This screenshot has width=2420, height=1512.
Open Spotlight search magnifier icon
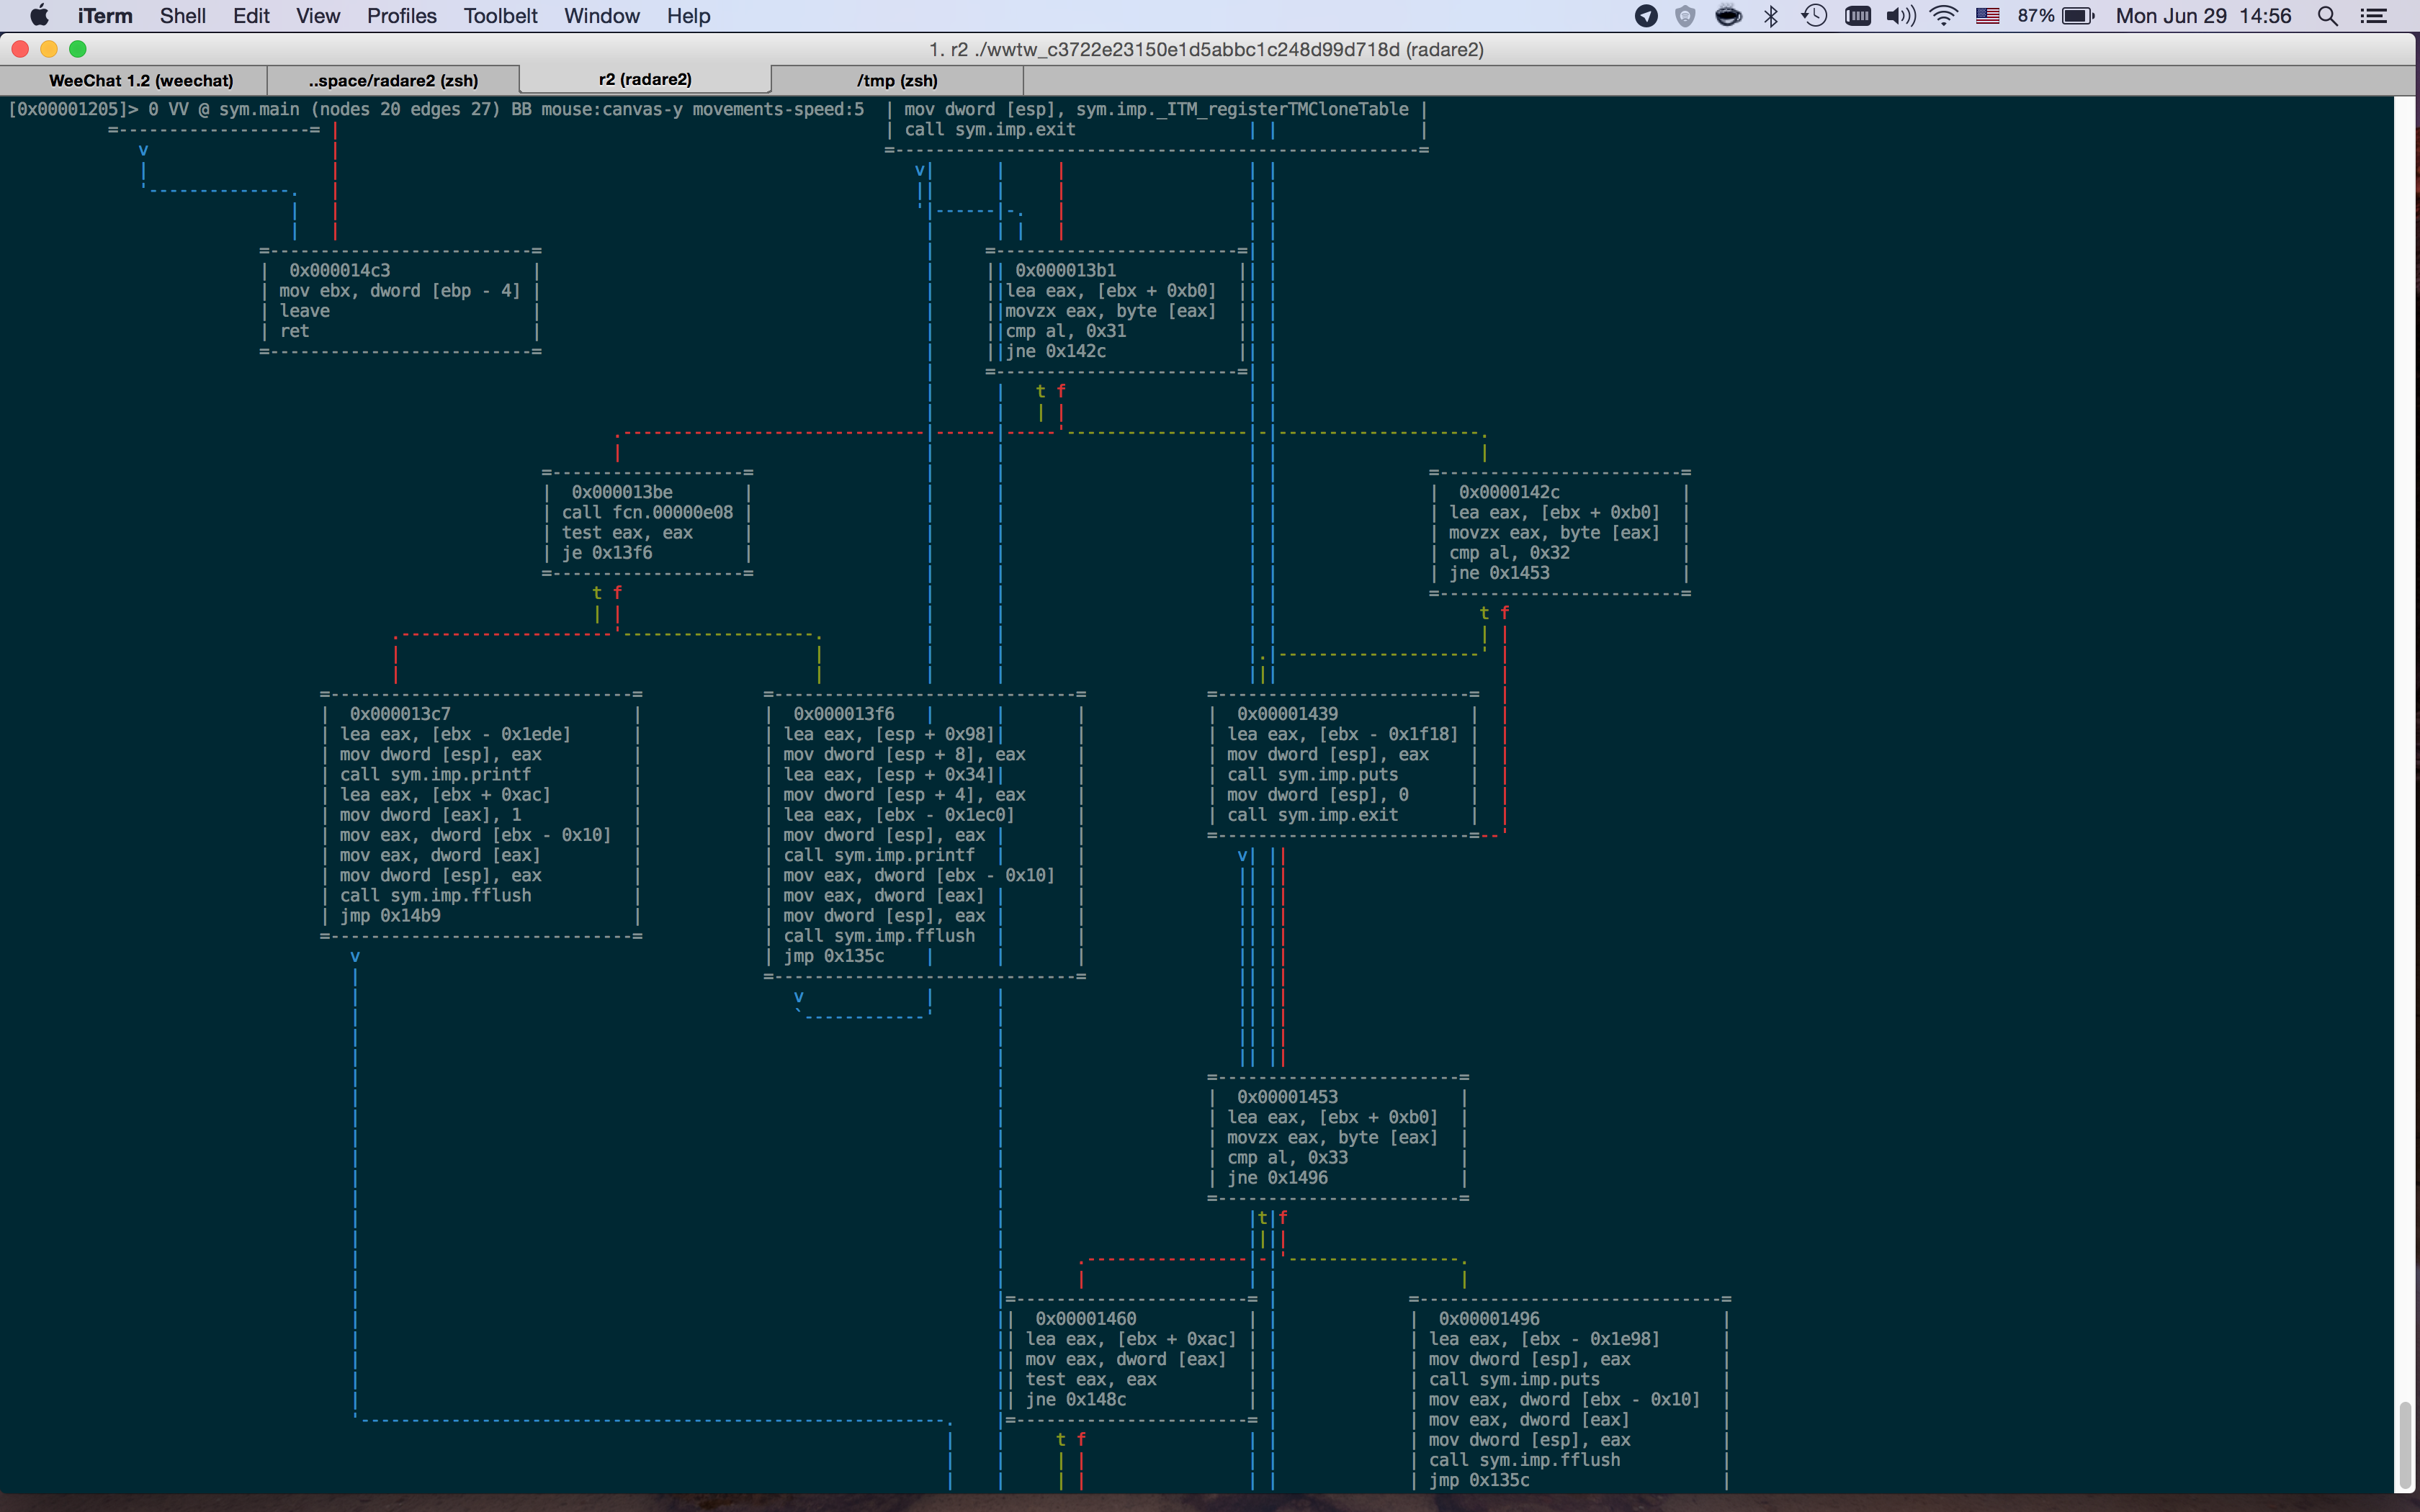point(2327,15)
